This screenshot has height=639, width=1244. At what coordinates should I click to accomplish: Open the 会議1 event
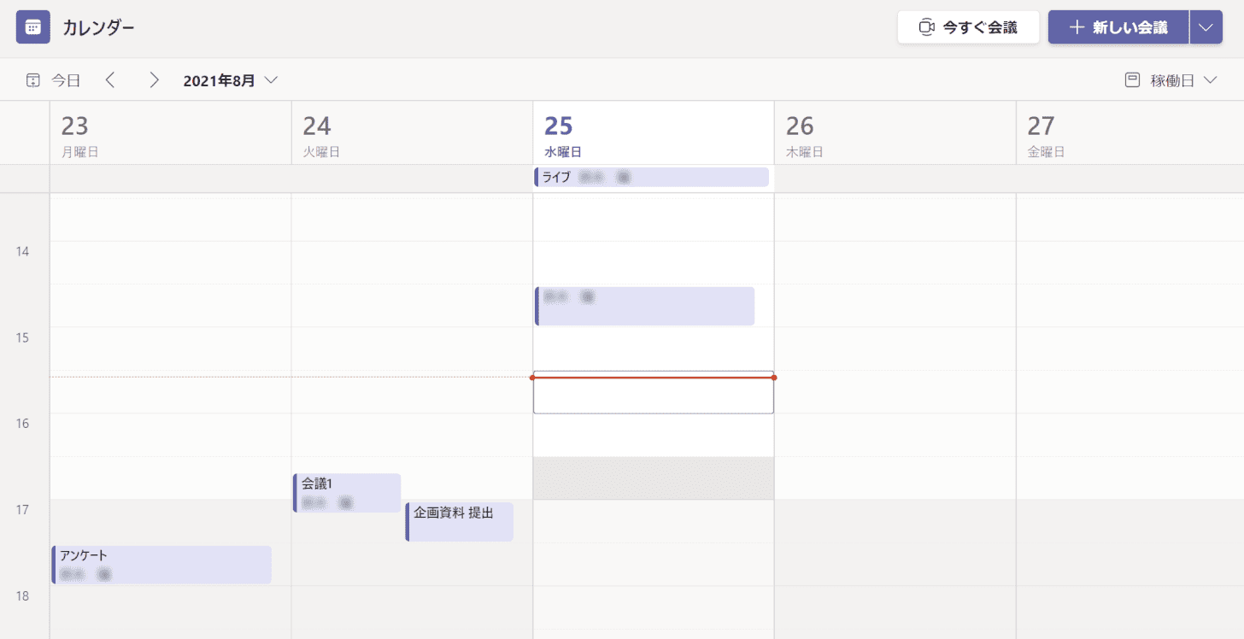[x=347, y=493]
